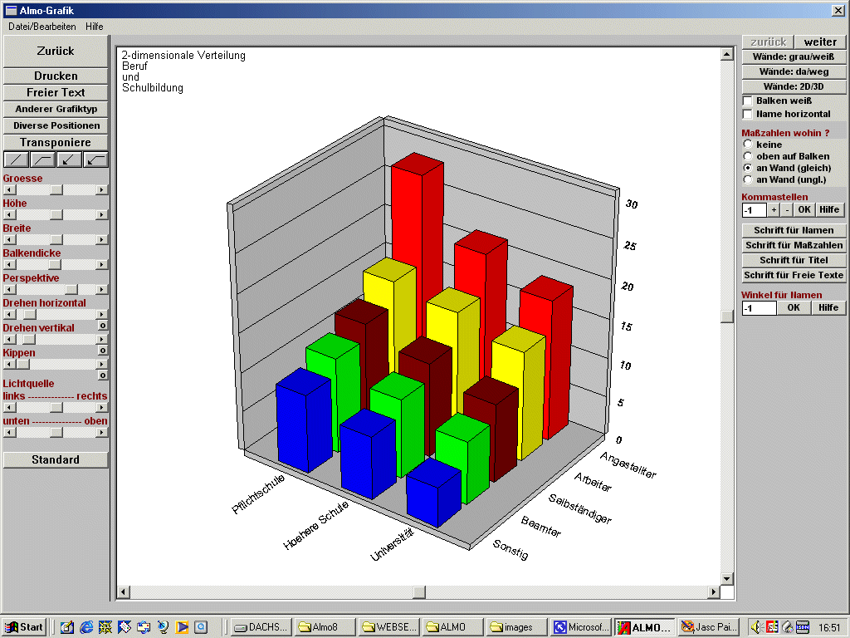The width and height of the screenshot is (850, 638).
Task: Select the 'oben auf Balken' radio option
Action: coord(748,156)
